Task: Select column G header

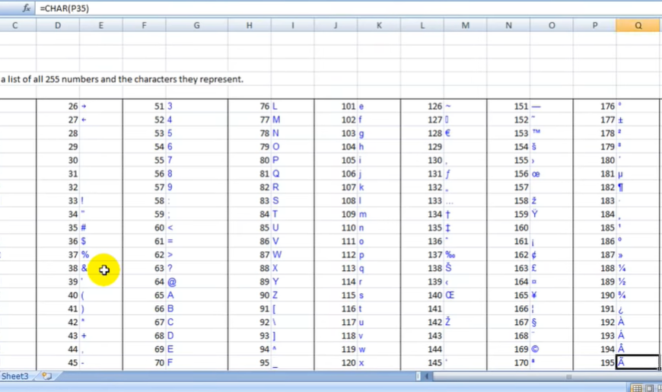Action: pos(197,25)
